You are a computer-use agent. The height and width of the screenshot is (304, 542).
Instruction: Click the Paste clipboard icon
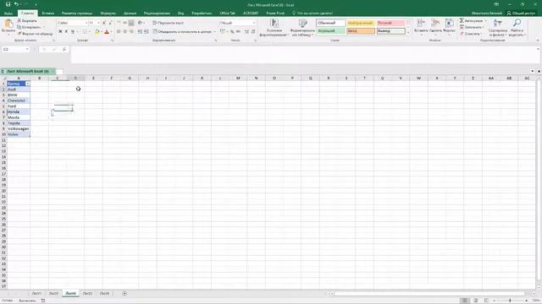point(8,24)
